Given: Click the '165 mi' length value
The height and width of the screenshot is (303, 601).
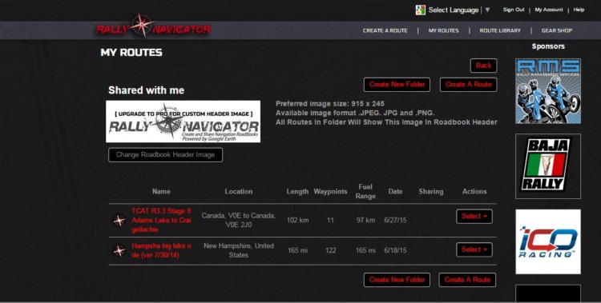Looking at the screenshot, I should click(297, 250).
